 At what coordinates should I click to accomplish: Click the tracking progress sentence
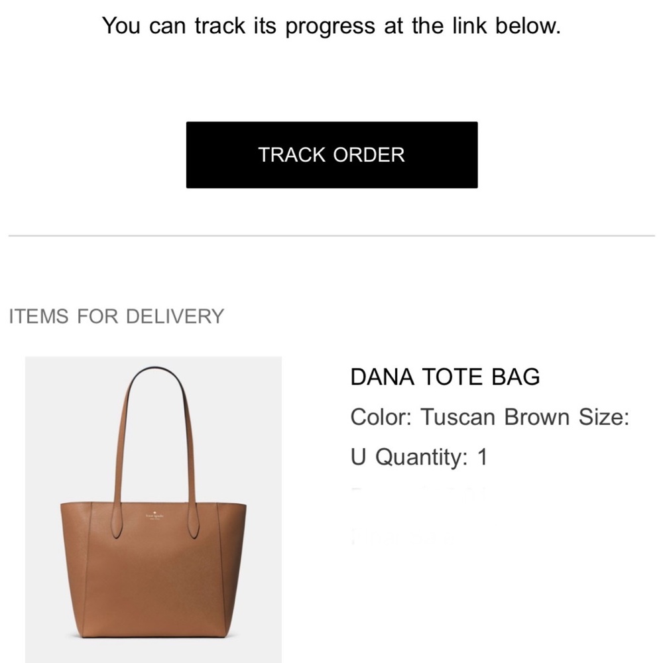pyautogui.click(x=331, y=25)
